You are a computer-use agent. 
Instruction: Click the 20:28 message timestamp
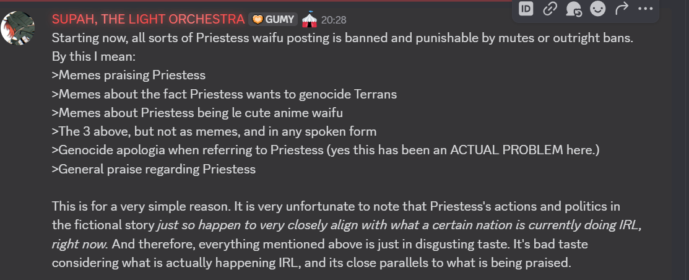[334, 20]
